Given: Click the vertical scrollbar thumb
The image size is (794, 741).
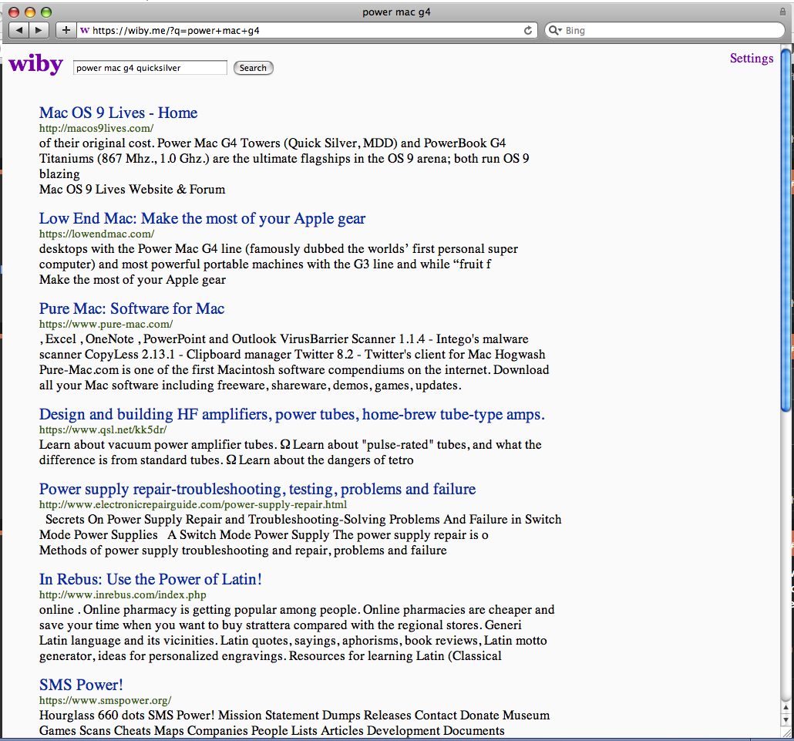Looking at the screenshot, I should click(786, 230).
